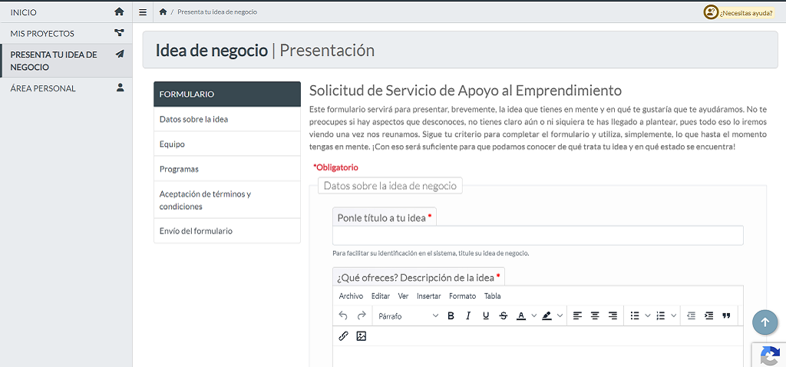Click the breadcrumb text Presenta tu idea de negocio

tap(217, 12)
